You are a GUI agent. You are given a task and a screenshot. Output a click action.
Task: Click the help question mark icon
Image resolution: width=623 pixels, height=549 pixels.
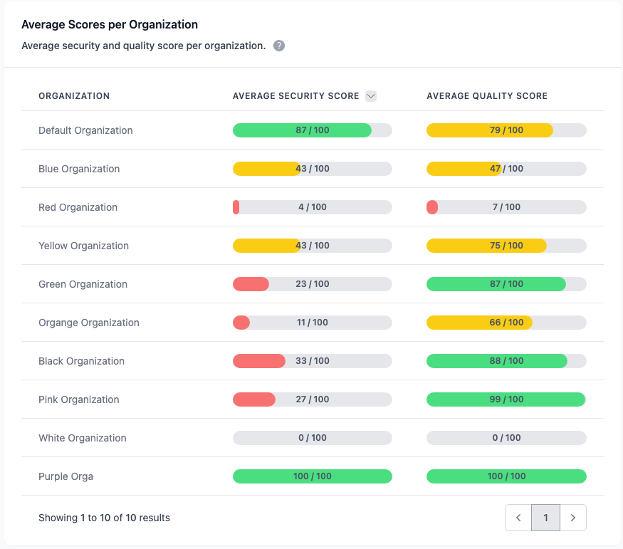[x=278, y=46]
